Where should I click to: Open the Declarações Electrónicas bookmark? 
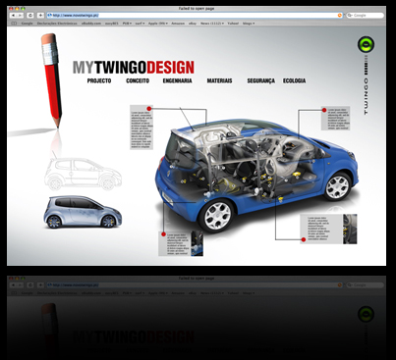pyautogui.click(x=57, y=24)
